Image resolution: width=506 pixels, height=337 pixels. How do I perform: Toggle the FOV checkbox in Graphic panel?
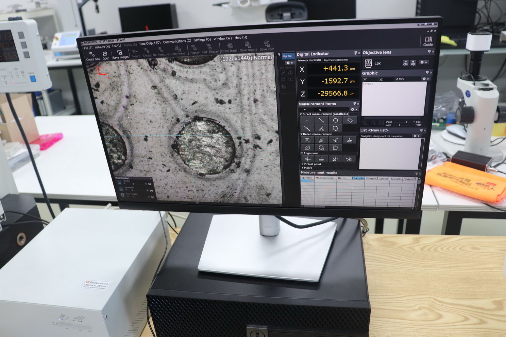point(397,79)
